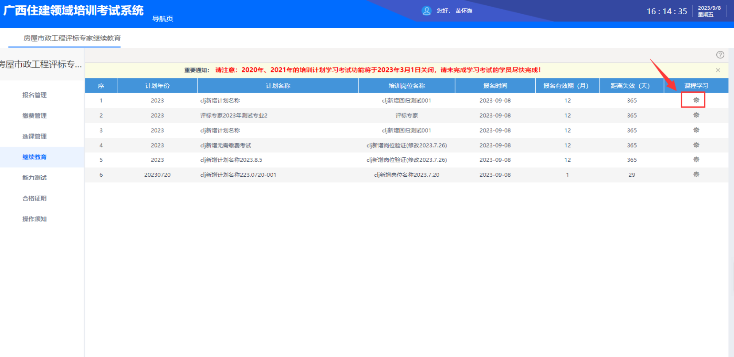Click the 导航页 navigation link
The width and height of the screenshot is (734, 357).
(x=162, y=19)
